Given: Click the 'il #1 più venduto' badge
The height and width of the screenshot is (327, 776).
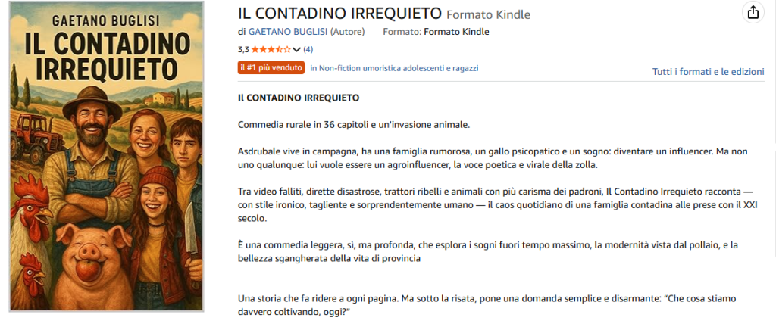Looking at the screenshot, I should point(271,67).
